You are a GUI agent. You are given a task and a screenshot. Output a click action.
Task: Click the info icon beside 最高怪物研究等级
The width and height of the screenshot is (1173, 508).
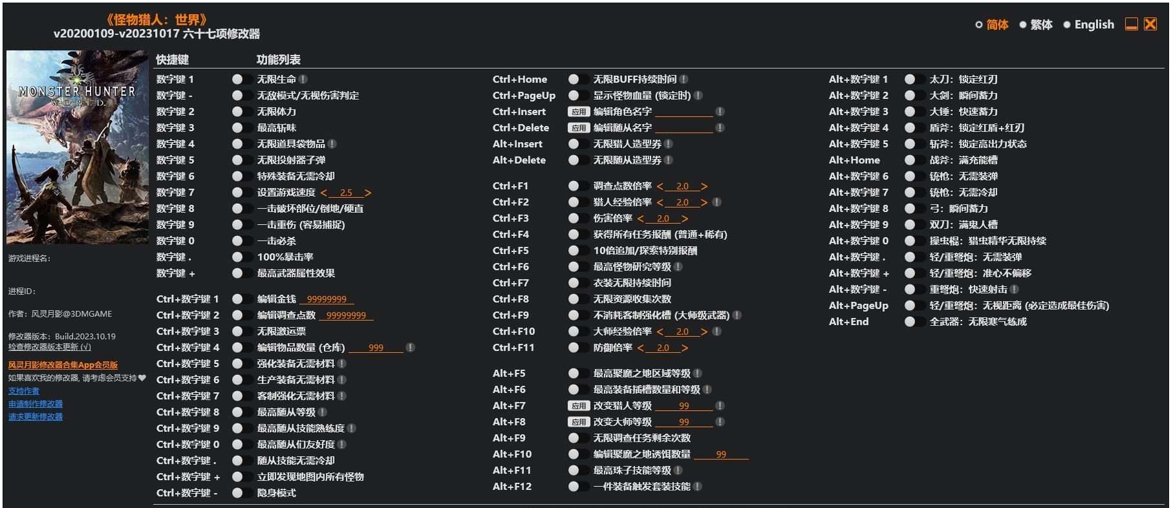678,267
